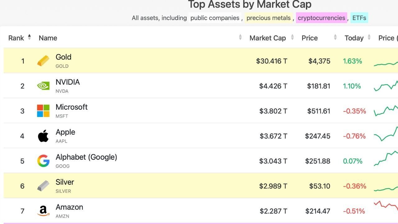Click the Apple logo icon
Viewport: 398px width, 224px height.
click(x=43, y=136)
